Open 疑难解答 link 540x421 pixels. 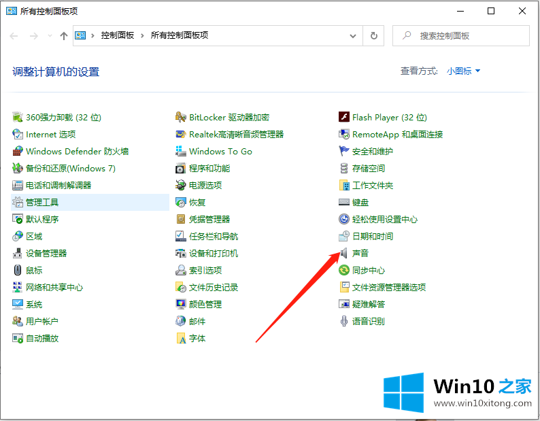point(369,304)
